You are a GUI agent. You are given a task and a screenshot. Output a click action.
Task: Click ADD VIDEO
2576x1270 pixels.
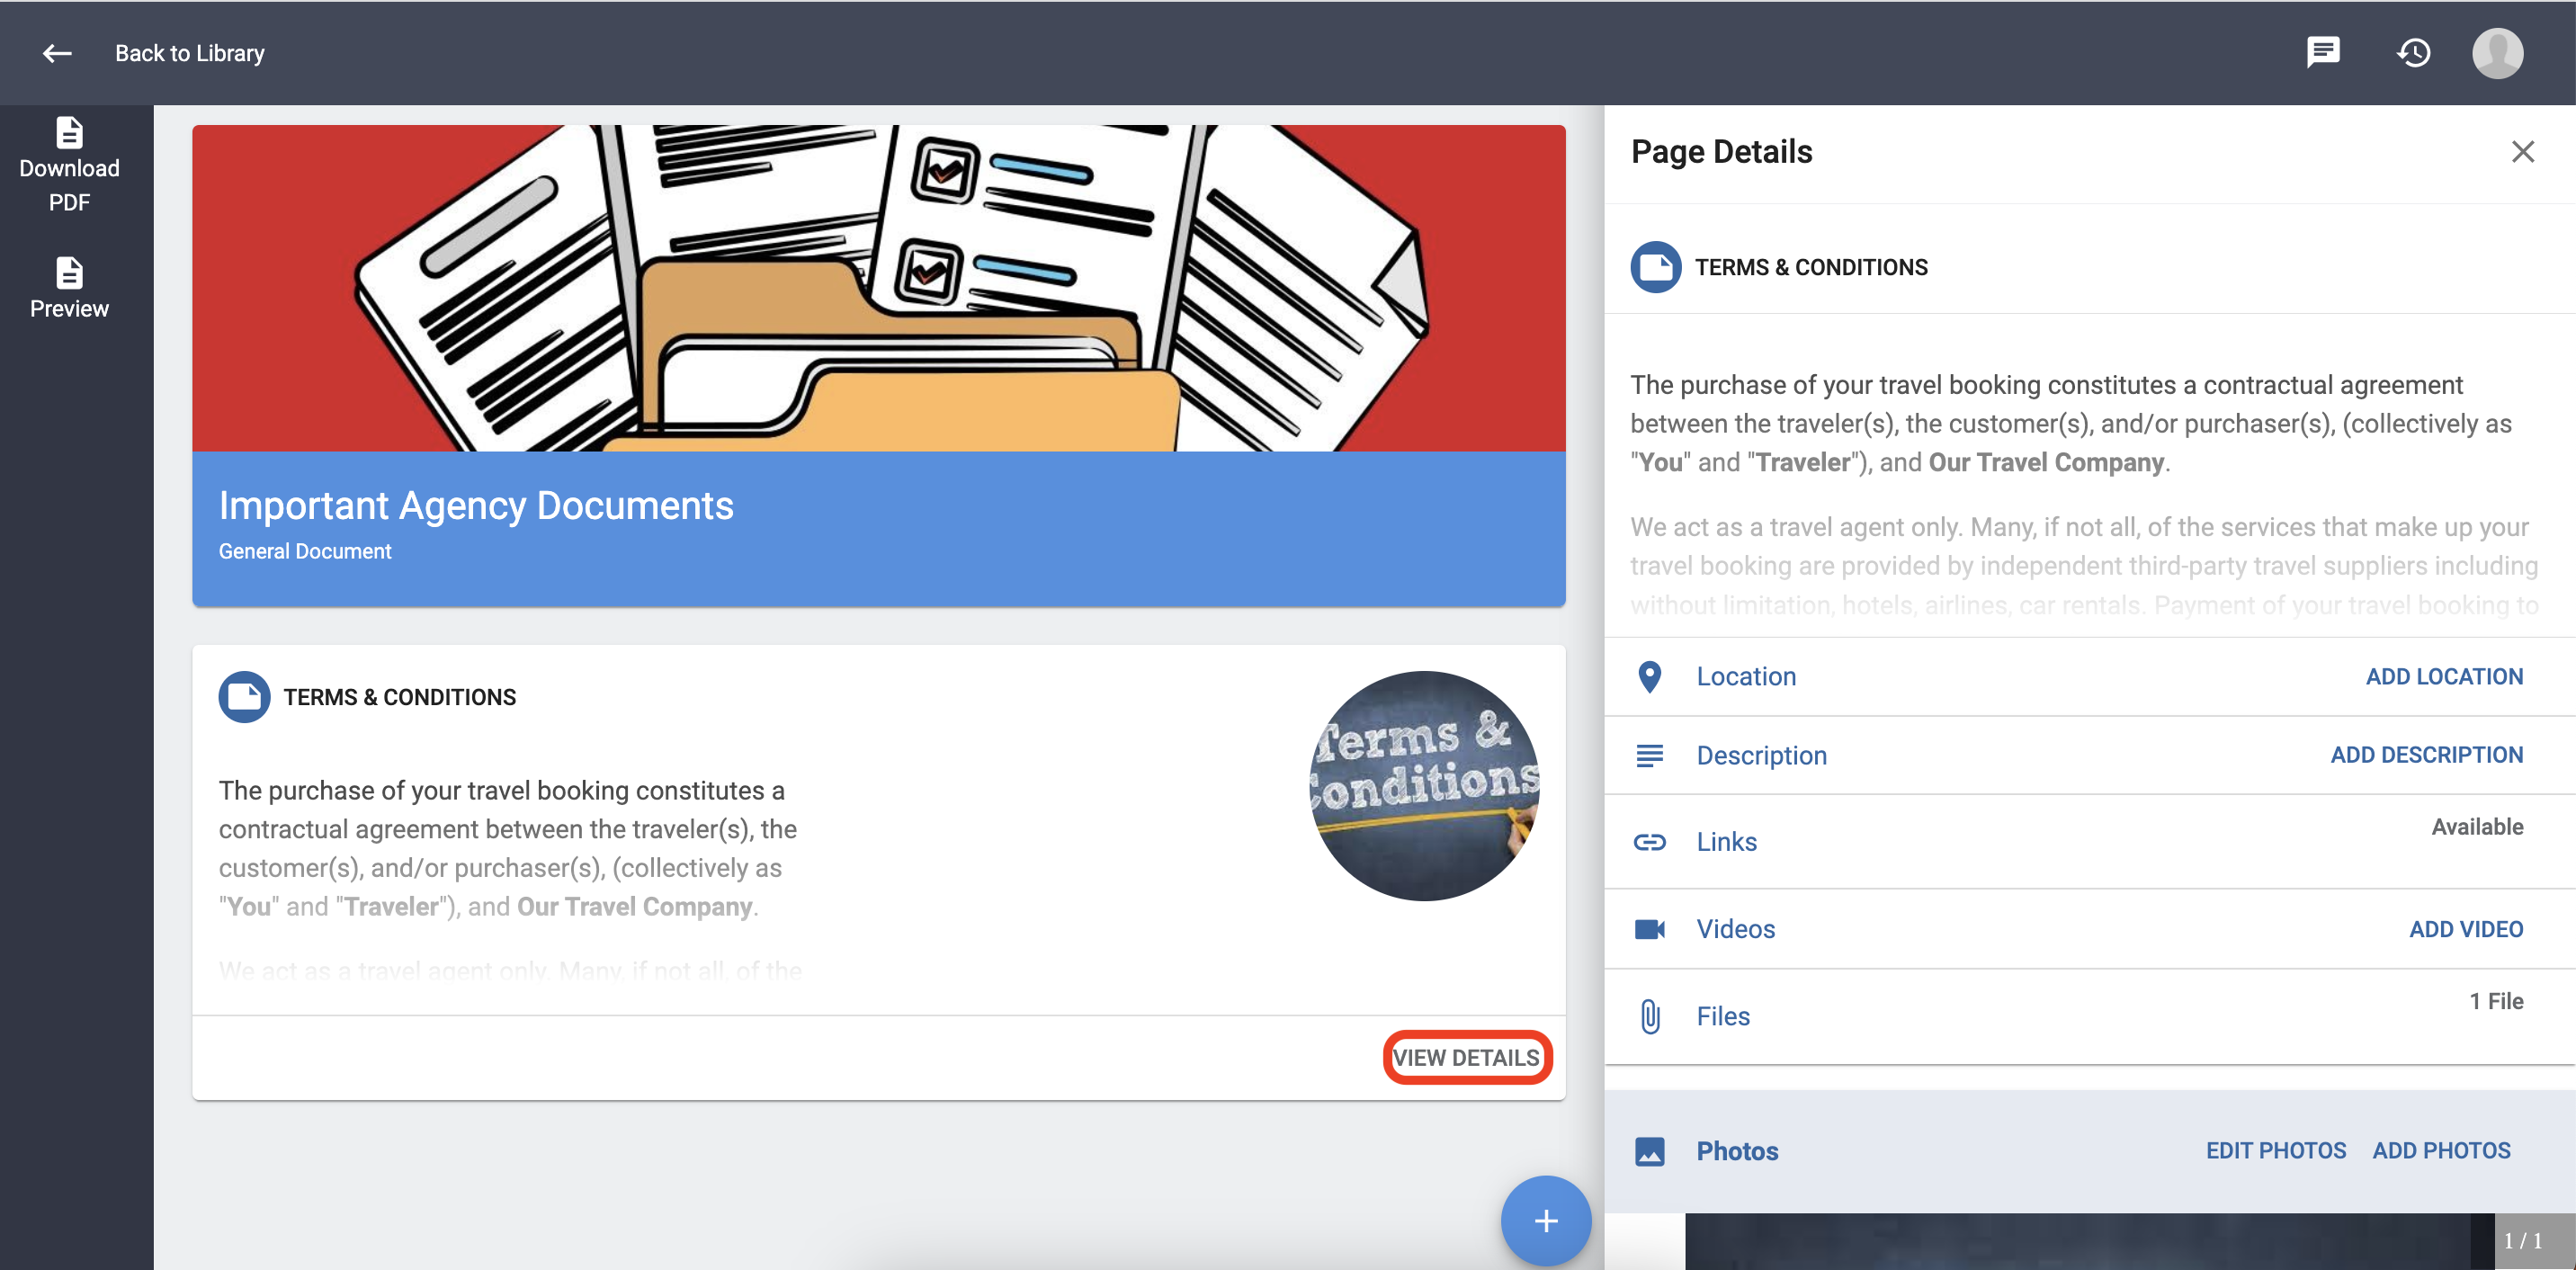(2466, 929)
